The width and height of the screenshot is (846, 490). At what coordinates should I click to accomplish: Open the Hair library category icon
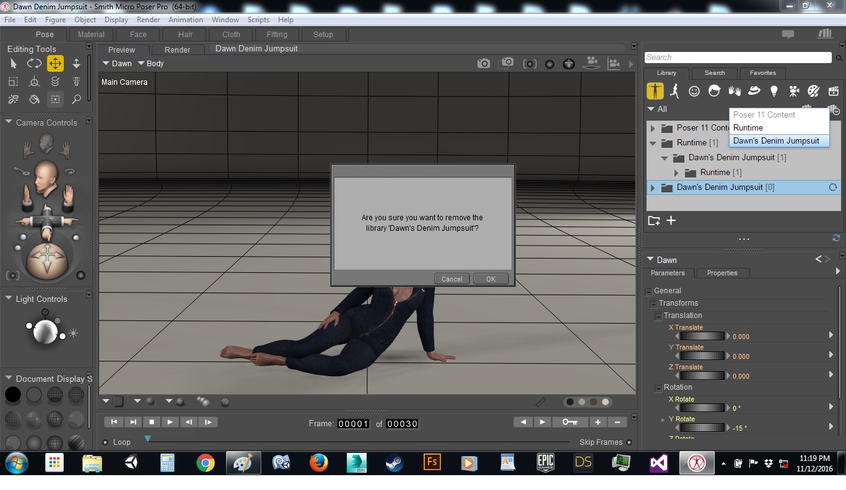pos(714,92)
